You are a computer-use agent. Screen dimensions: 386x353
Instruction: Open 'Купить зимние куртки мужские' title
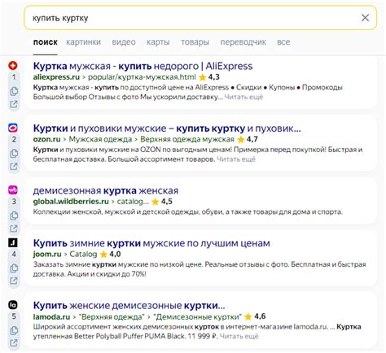[x=151, y=243]
